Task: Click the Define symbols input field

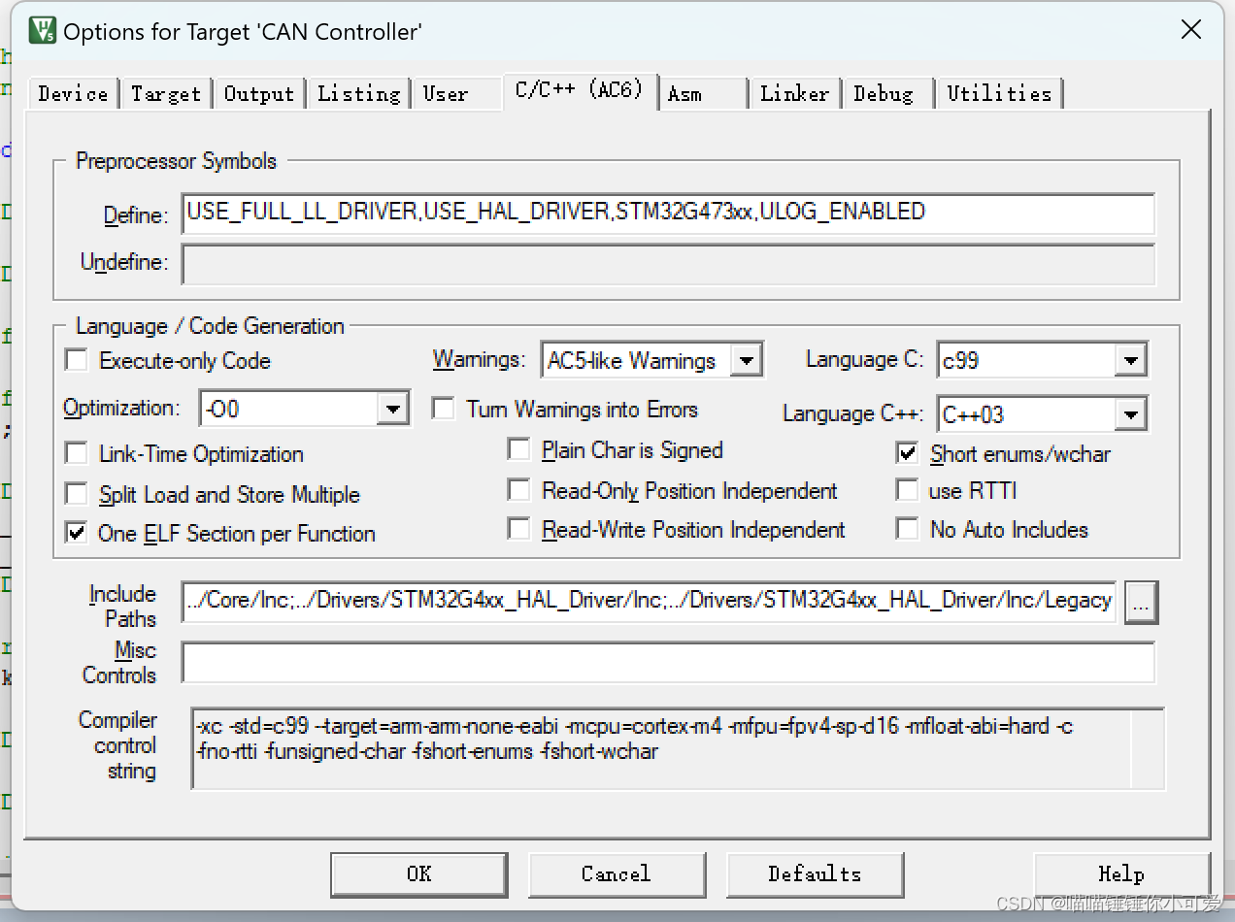Action: coord(668,214)
